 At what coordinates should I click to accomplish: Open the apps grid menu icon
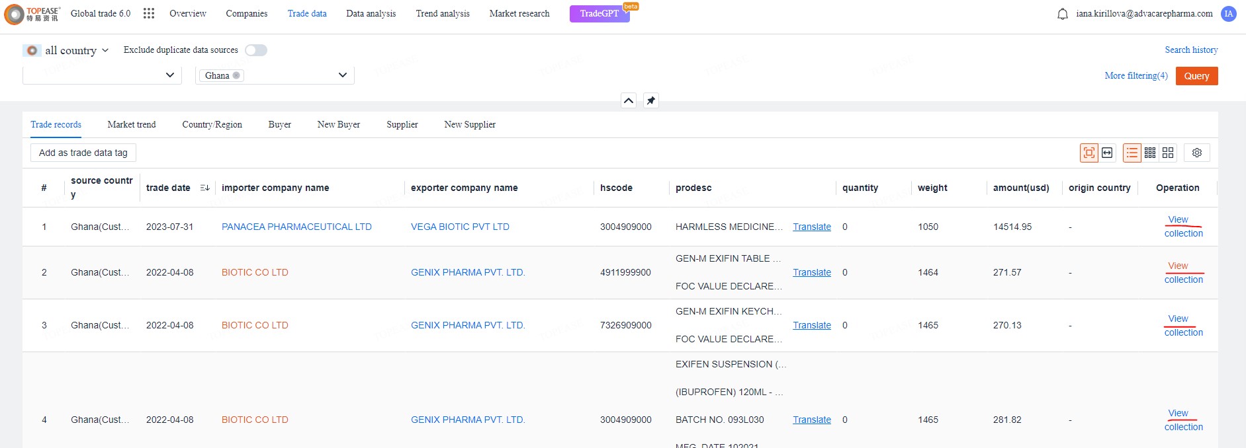tap(149, 13)
